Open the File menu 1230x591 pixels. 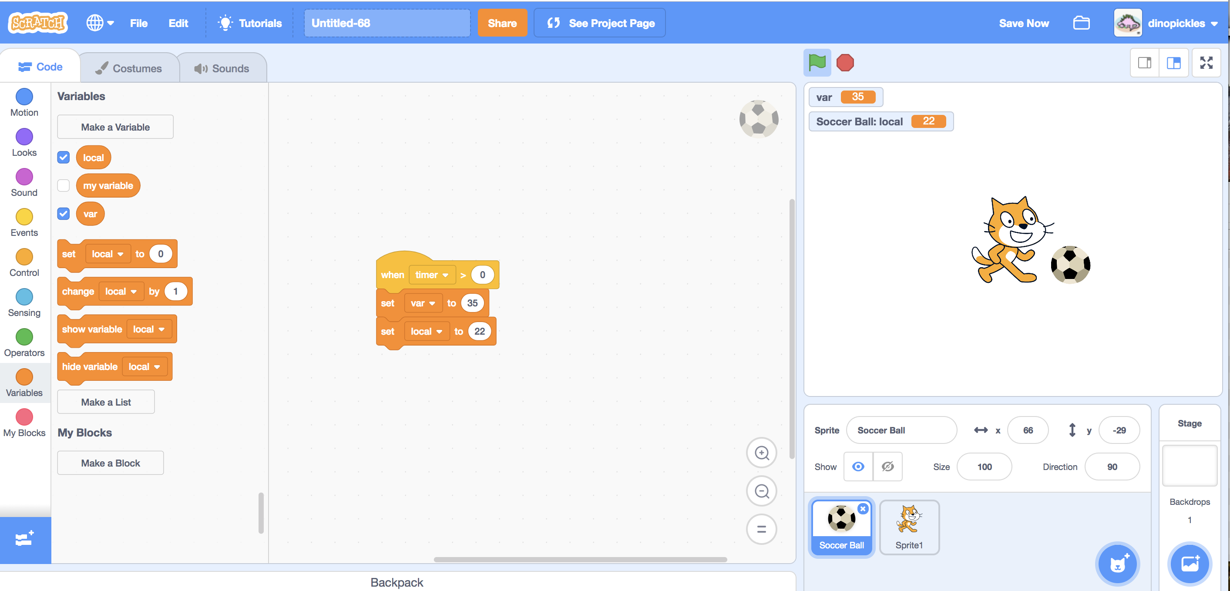(x=138, y=23)
